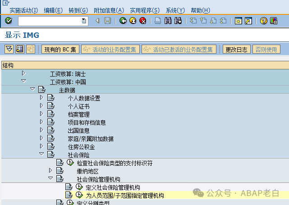This screenshot has height=205, width=289.
Task: Click the red Cancel icon
Action: [143, 21]
